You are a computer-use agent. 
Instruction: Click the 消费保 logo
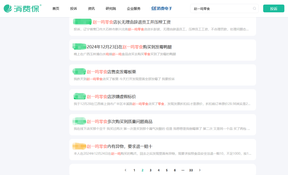tap(22, 9)
